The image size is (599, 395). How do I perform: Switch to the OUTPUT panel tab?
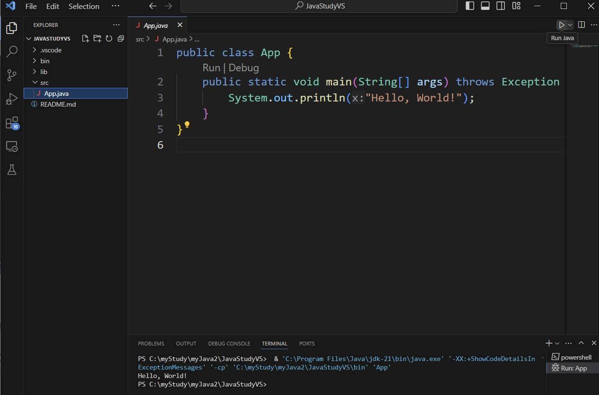pos(186,344)
